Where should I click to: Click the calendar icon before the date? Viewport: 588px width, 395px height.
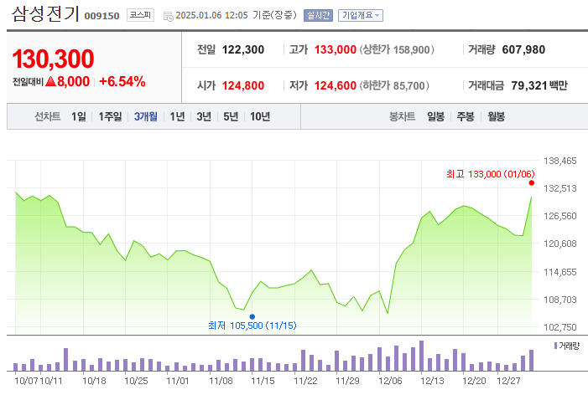[x=169, y=16]
